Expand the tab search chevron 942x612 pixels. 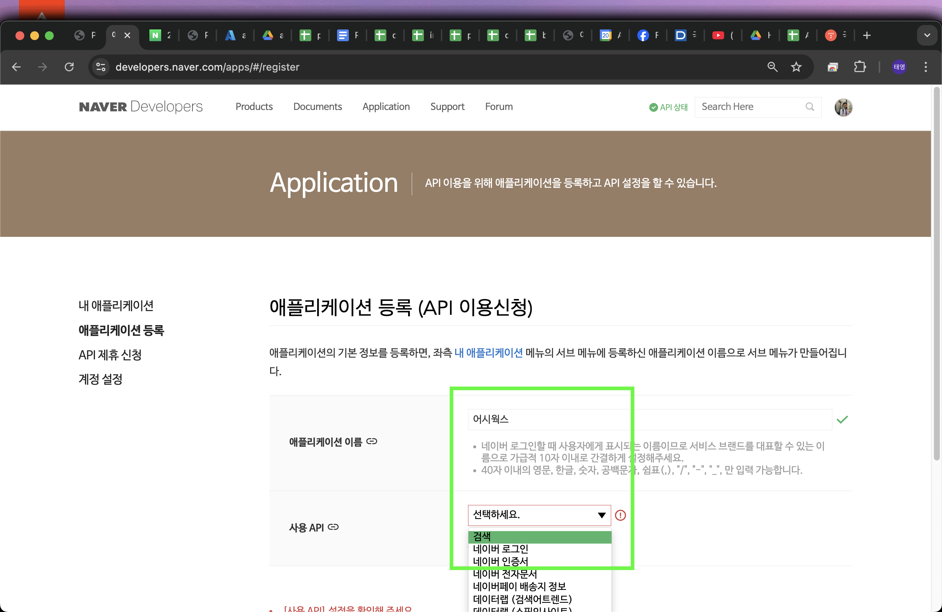pos(927,36)
